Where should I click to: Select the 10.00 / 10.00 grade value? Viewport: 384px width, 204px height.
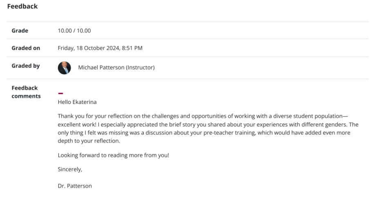click(x=74, y=31)
